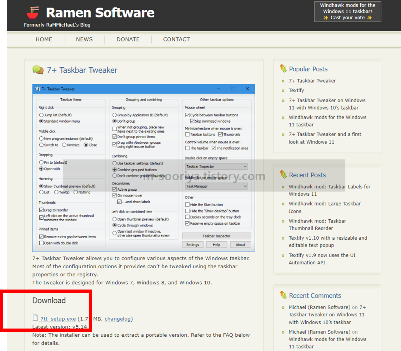401x351 pixels.
Task: Enable 'Display seconds on the tray clock'
Action: tap(188, 217)
